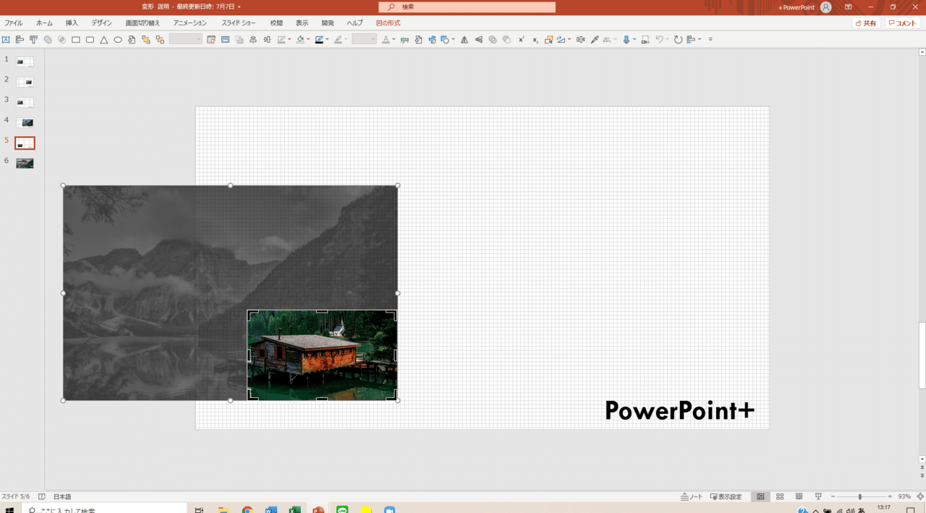This screenshot has height=513, width=926.
Task: Click the コメント button
Action: [903, 23]
